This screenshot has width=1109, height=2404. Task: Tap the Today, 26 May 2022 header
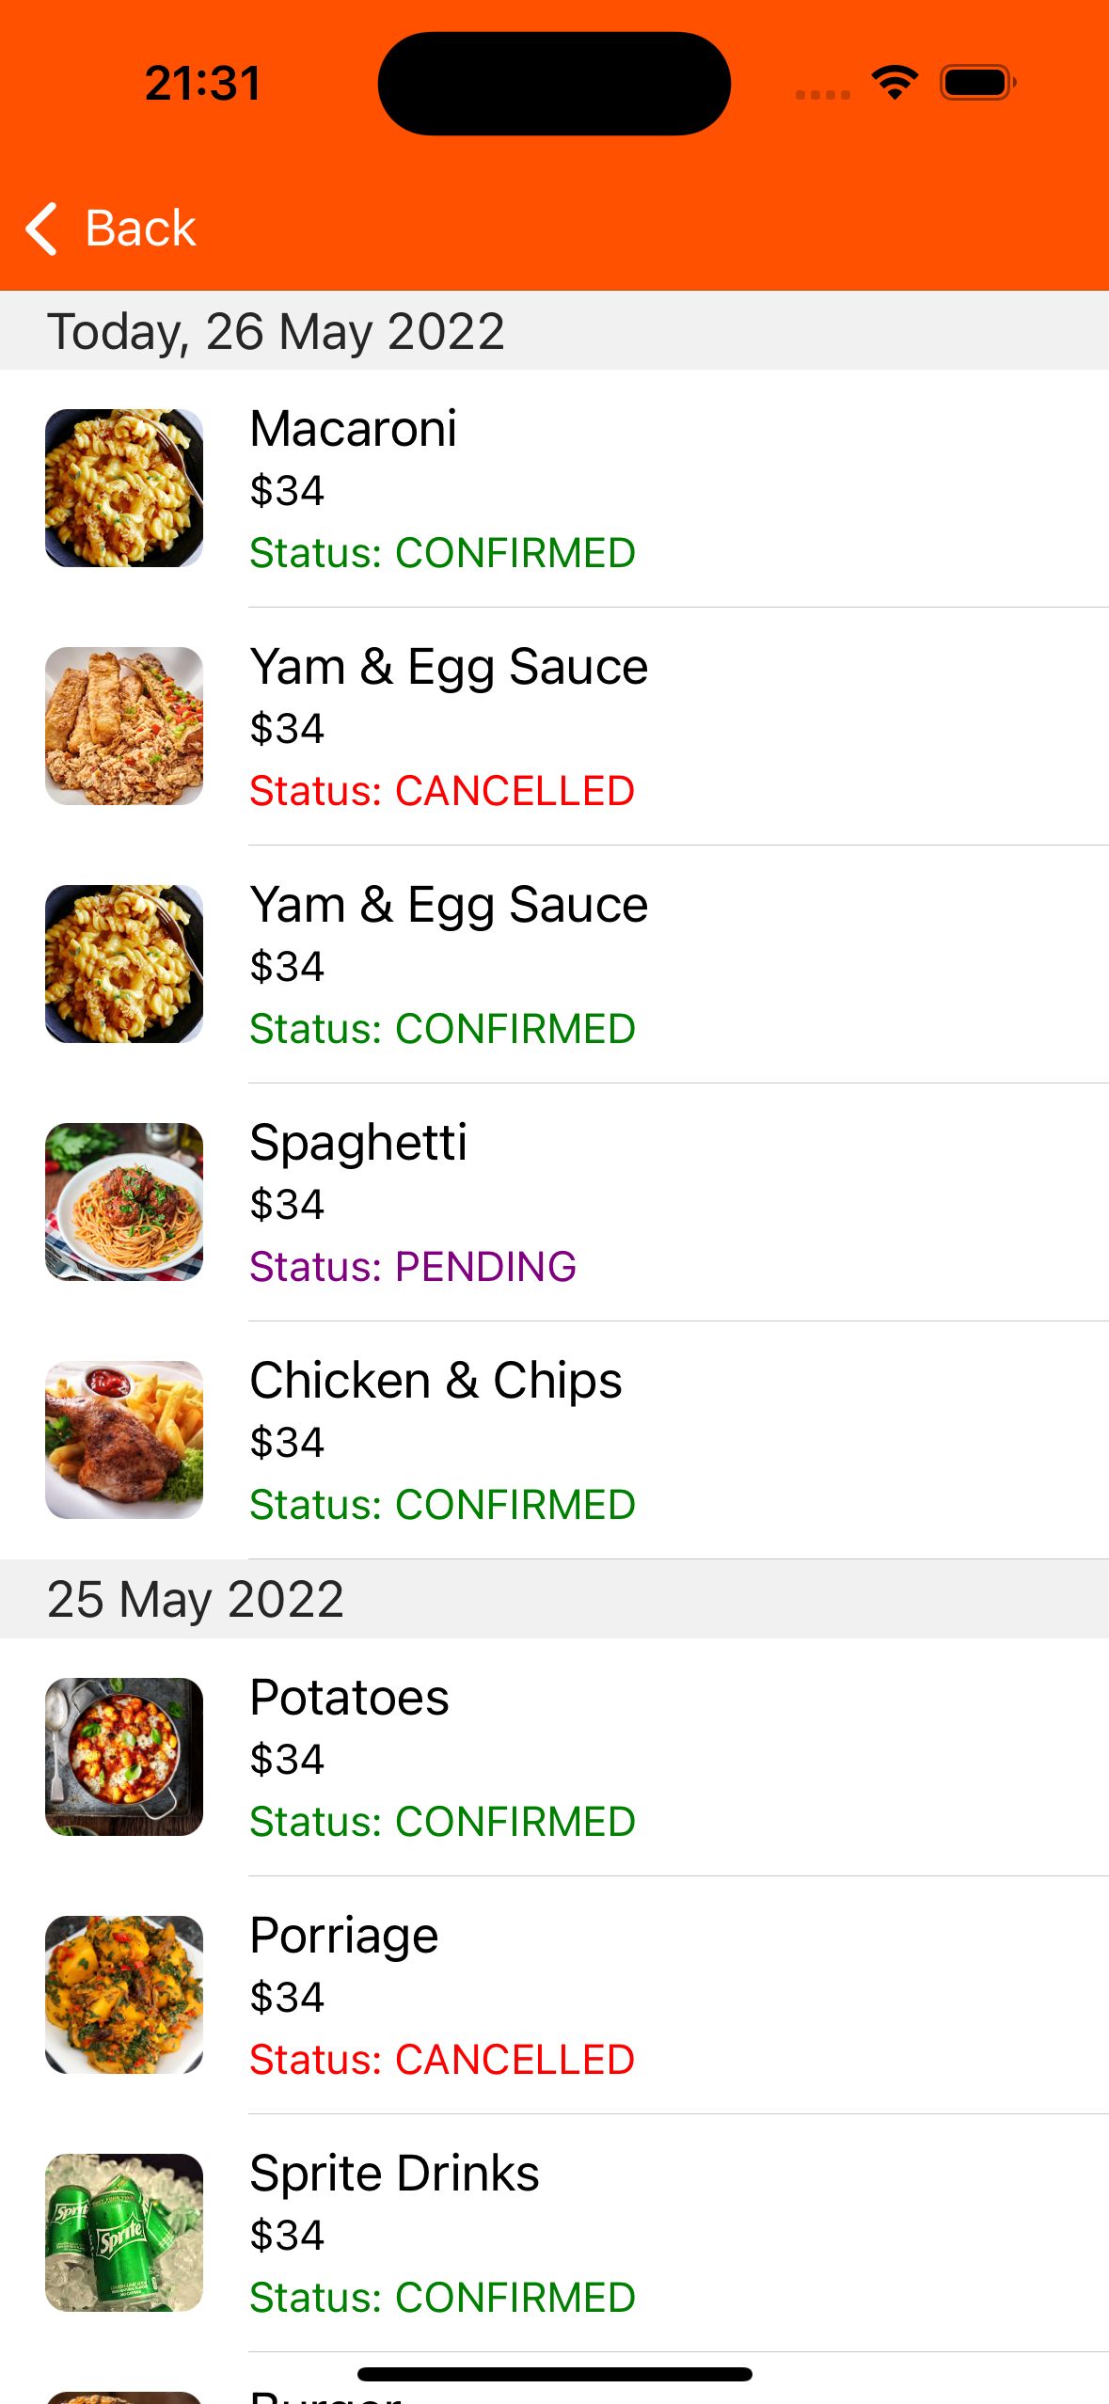[277, 331]
